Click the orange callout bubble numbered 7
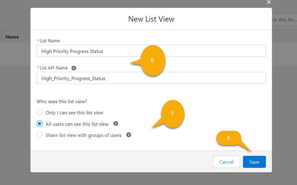The width and height of the screenshot is (297, 185). [x=172, y=114]
